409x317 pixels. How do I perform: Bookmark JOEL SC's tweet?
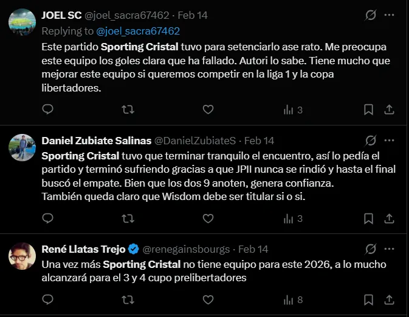point(368,110)
